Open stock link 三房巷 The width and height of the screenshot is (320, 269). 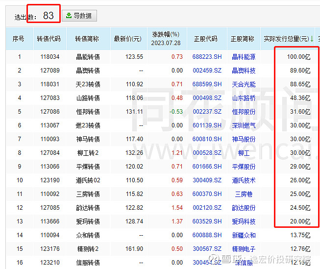pyautogui.click(x=244, y=194)
